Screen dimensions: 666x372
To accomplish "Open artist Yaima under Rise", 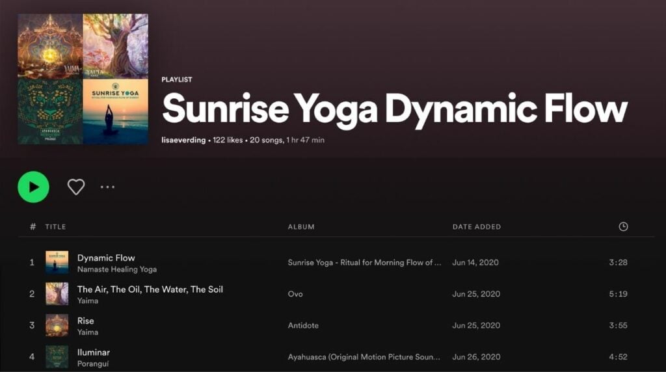I will coord(88,332).
